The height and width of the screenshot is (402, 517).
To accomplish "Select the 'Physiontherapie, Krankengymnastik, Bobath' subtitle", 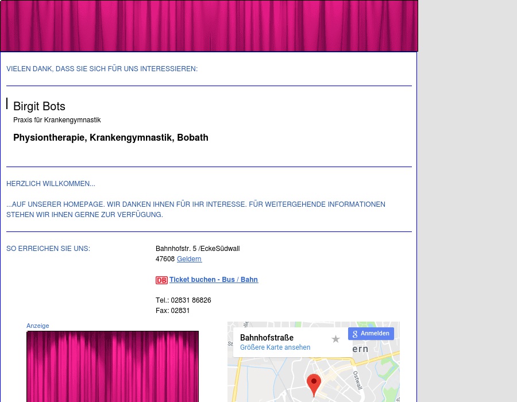I will [111, 138].
